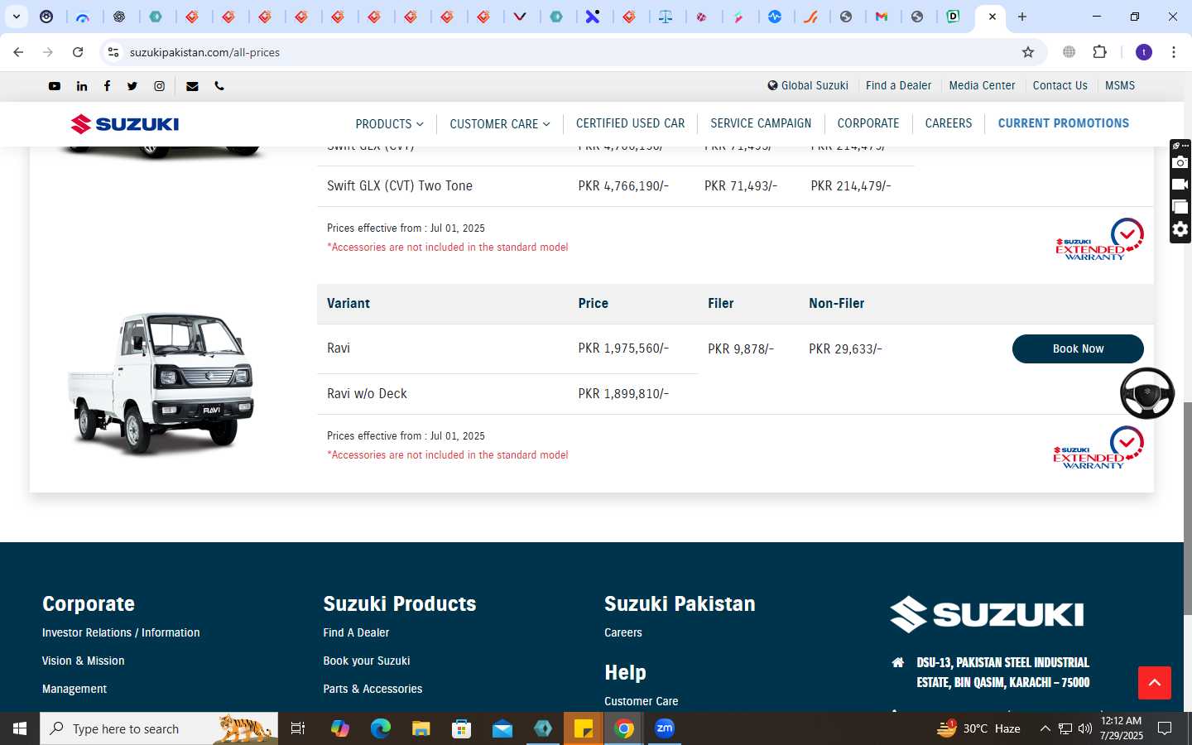This screenshot has height=745, width=1192.
Task: View site information icon in address bar
Action: [113, 52]
